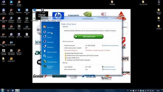
Task: Click the green Start skenování button
Action: [89, 37]
